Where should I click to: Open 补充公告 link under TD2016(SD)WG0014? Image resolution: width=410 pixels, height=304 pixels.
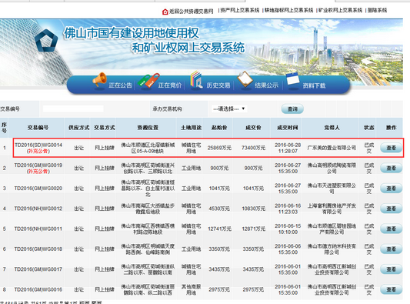click(38, 151)
